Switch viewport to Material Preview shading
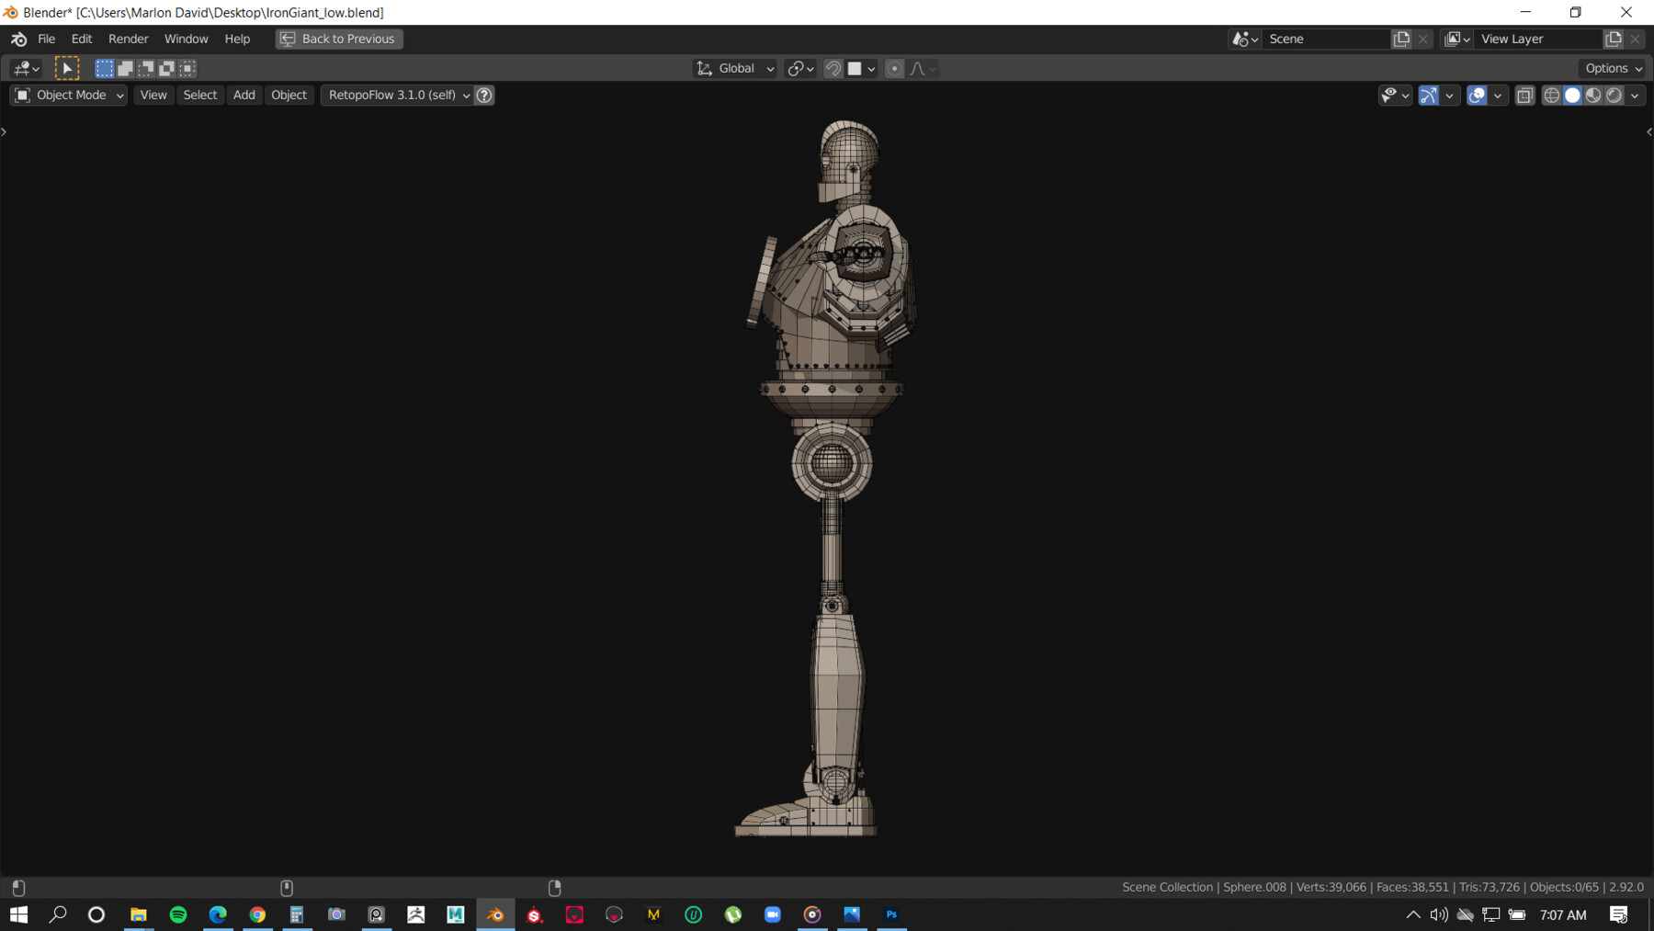This screenshot has height=931, width=1654. 1592,96
